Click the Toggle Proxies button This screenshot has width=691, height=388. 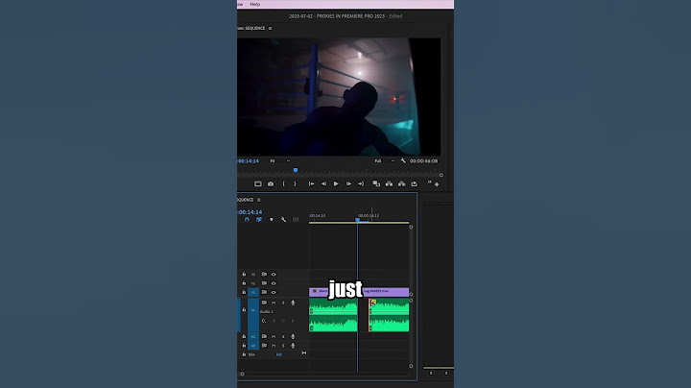(x=376, y=183)
